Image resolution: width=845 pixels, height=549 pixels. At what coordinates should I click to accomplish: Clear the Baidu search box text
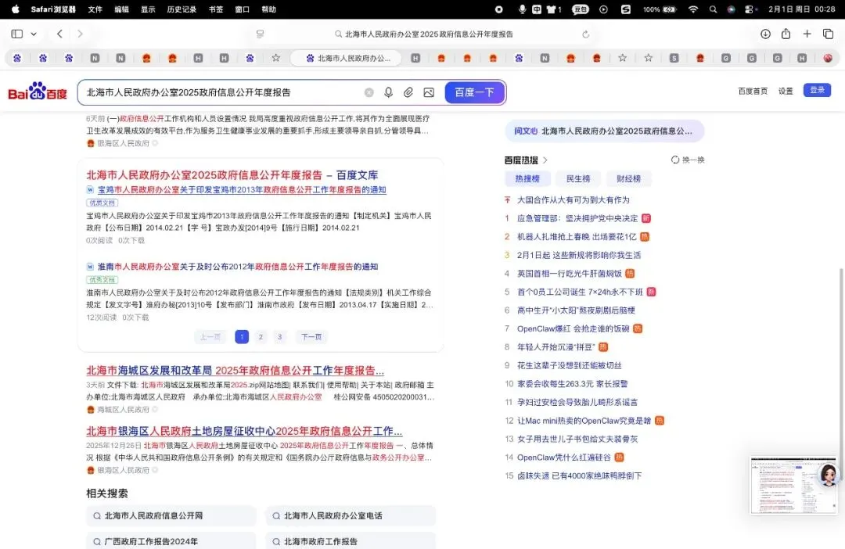click(x=369, y=92)
